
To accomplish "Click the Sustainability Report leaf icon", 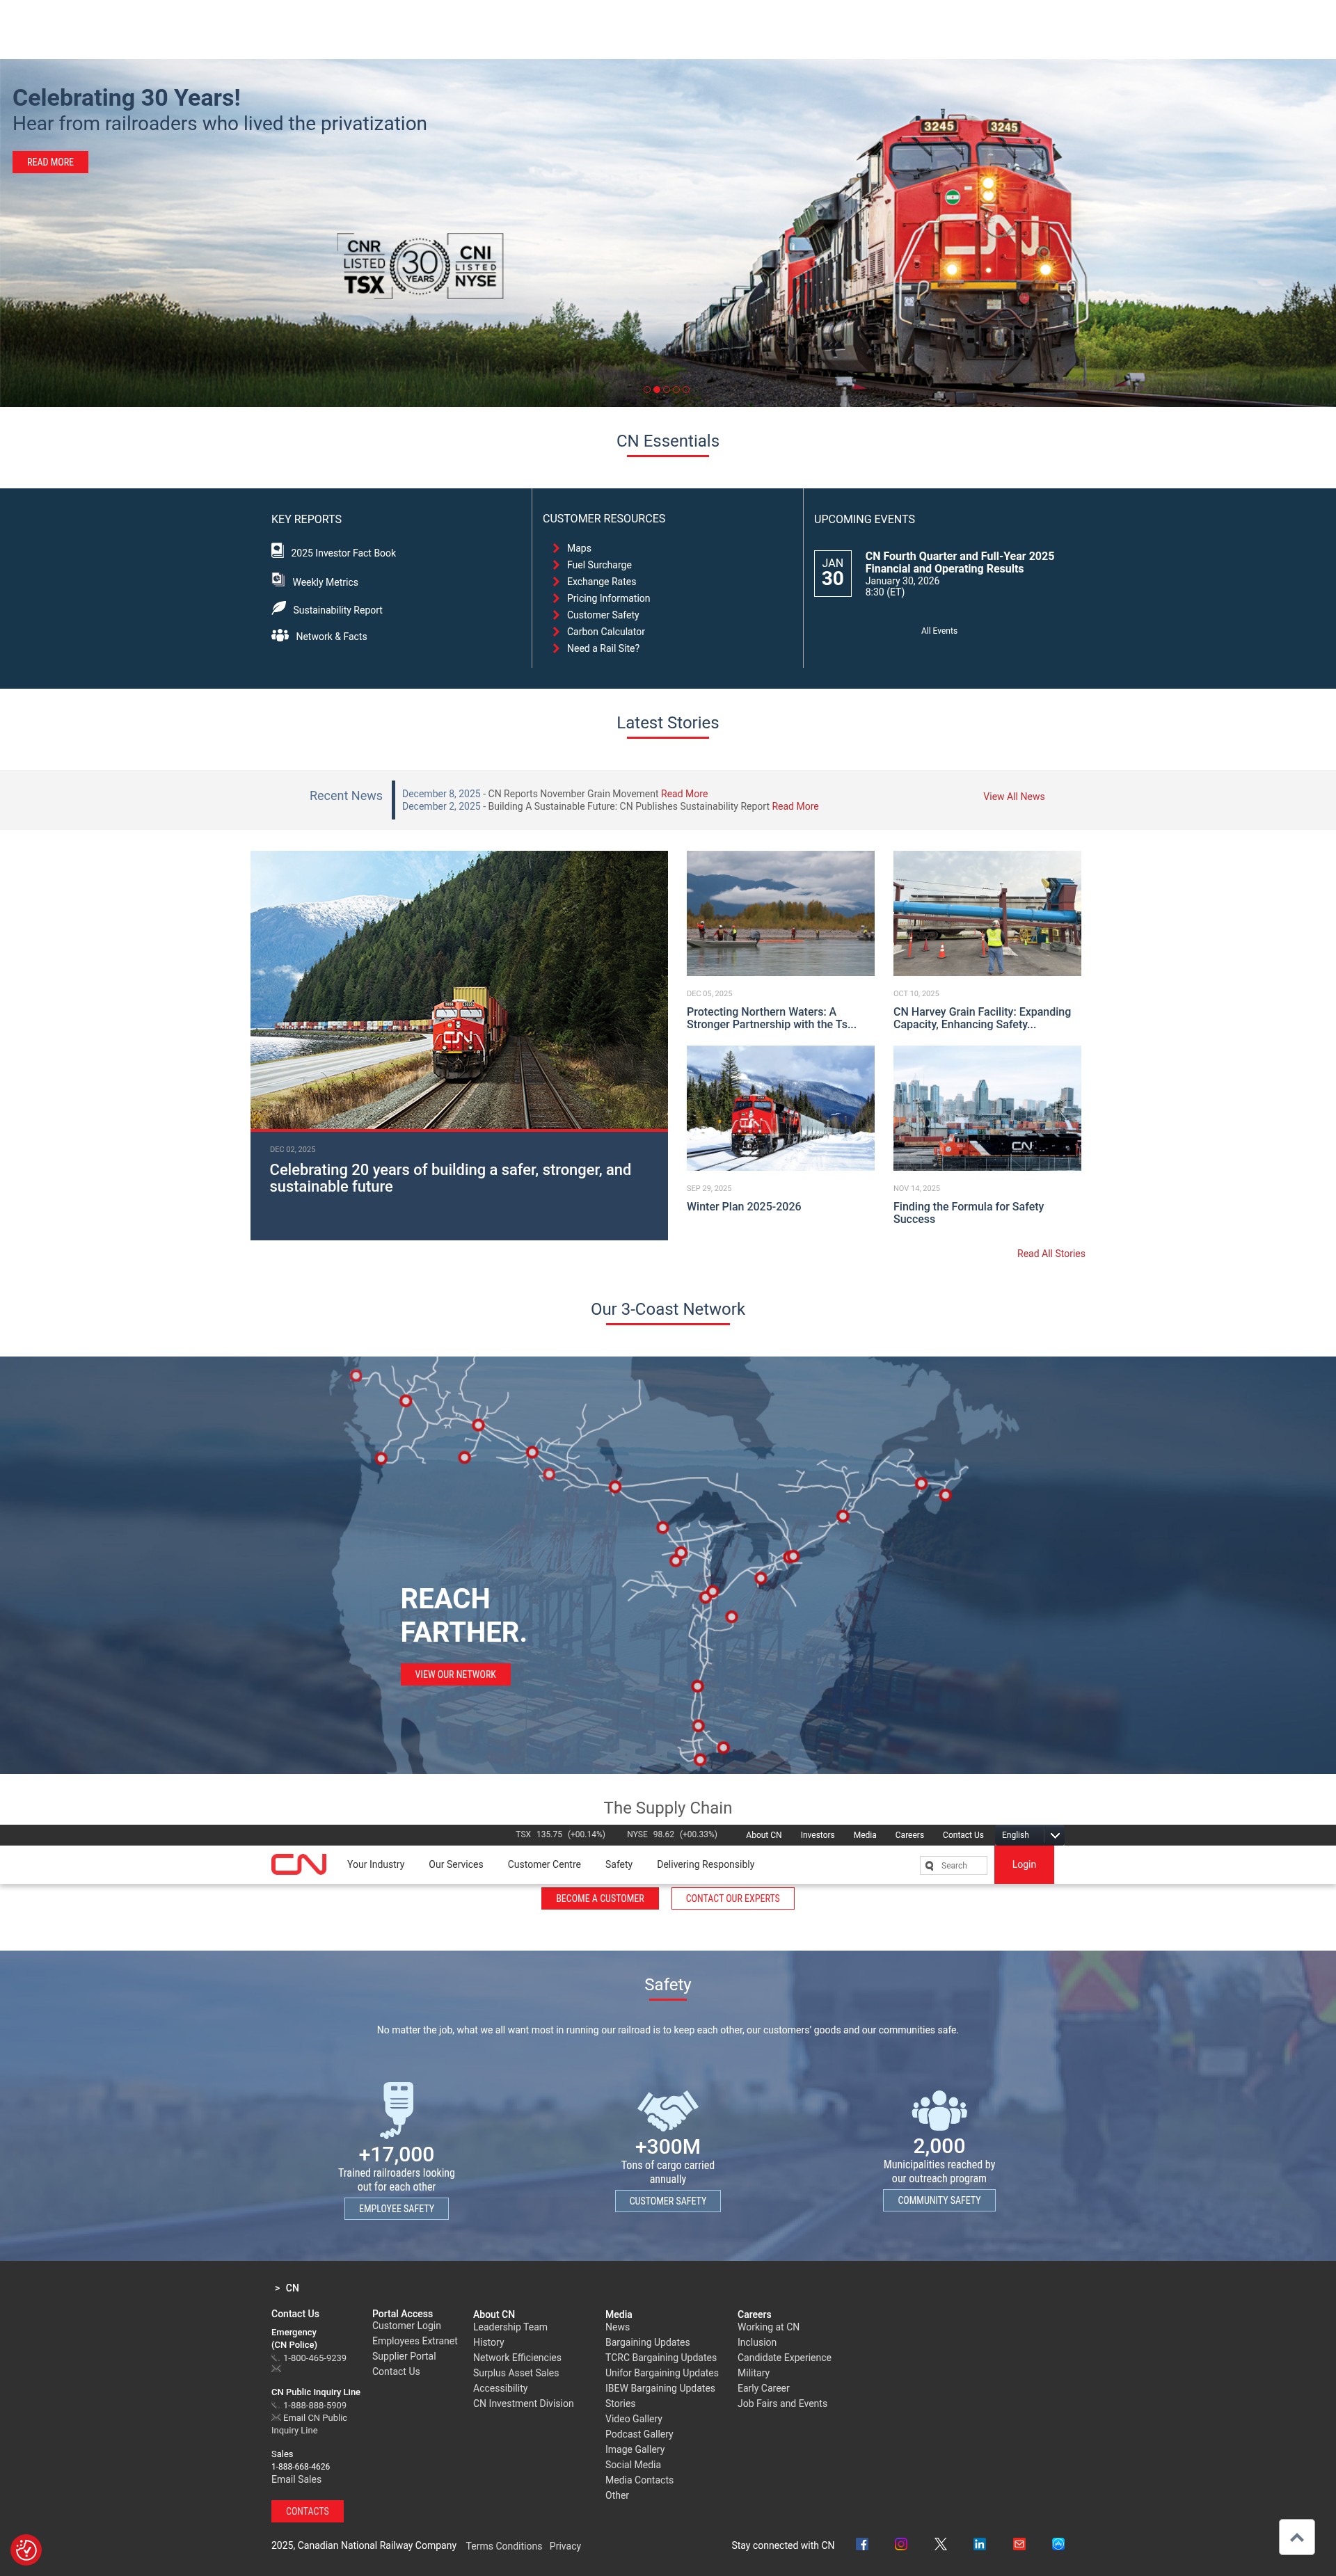I will tap(278, 607).
